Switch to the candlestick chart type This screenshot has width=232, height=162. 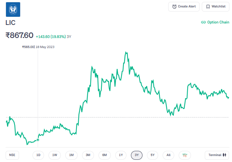pyautogui.click(x=184, y=155)
